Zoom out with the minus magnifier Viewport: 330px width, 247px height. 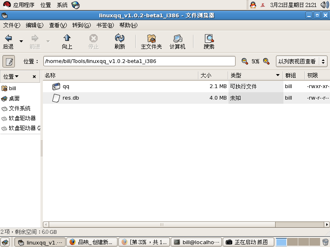245,61
